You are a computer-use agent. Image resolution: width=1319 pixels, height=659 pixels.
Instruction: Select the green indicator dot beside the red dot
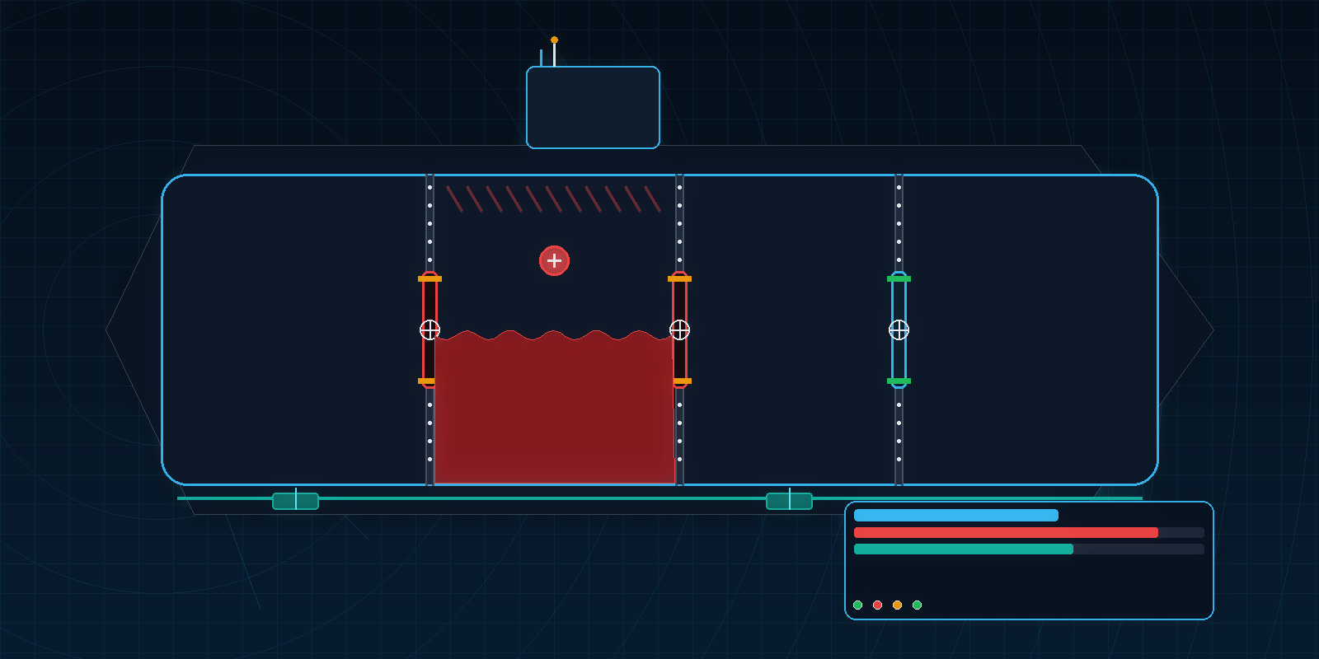857,605
